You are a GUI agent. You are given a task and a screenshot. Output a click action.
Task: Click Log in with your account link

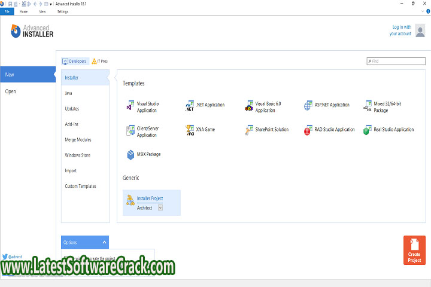click(x=400, y=30)
